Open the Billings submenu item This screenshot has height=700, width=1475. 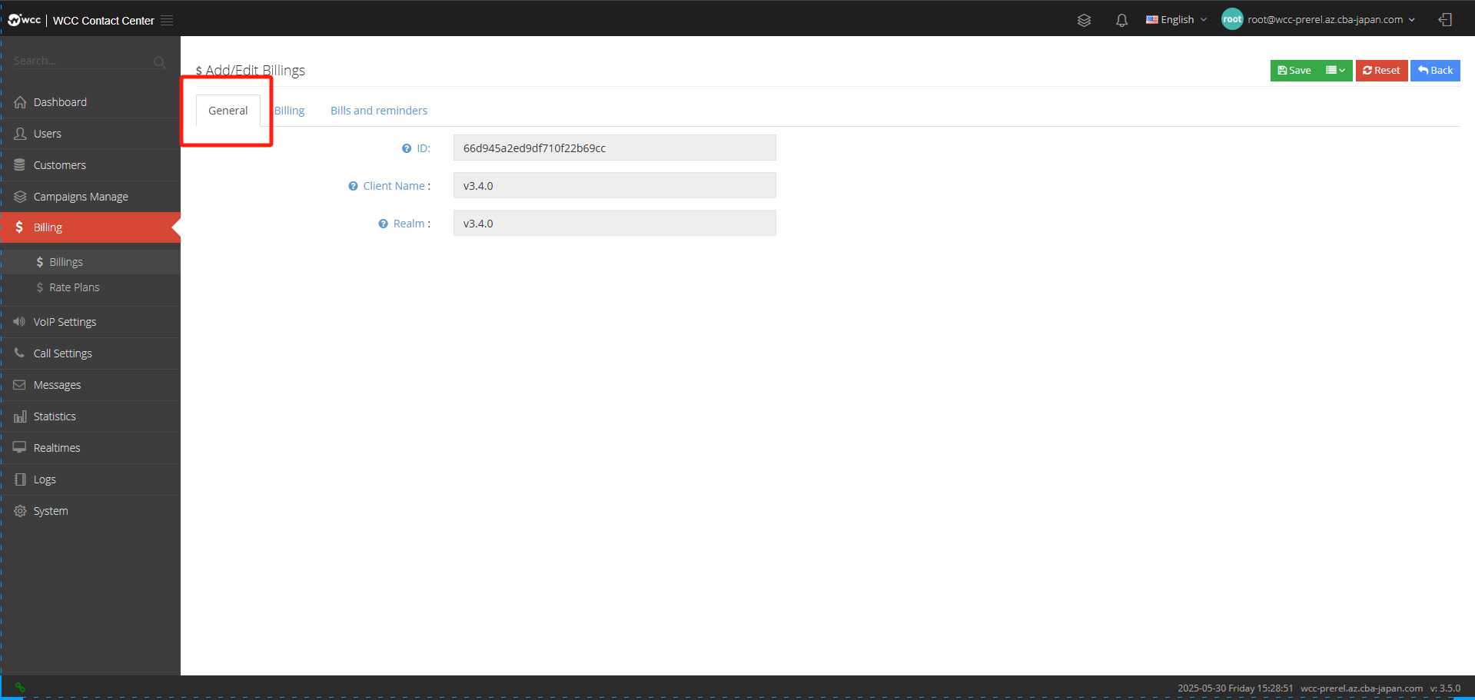coord(90,262)
